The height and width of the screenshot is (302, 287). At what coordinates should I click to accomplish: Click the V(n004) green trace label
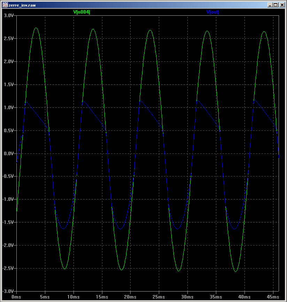point(82,12)
